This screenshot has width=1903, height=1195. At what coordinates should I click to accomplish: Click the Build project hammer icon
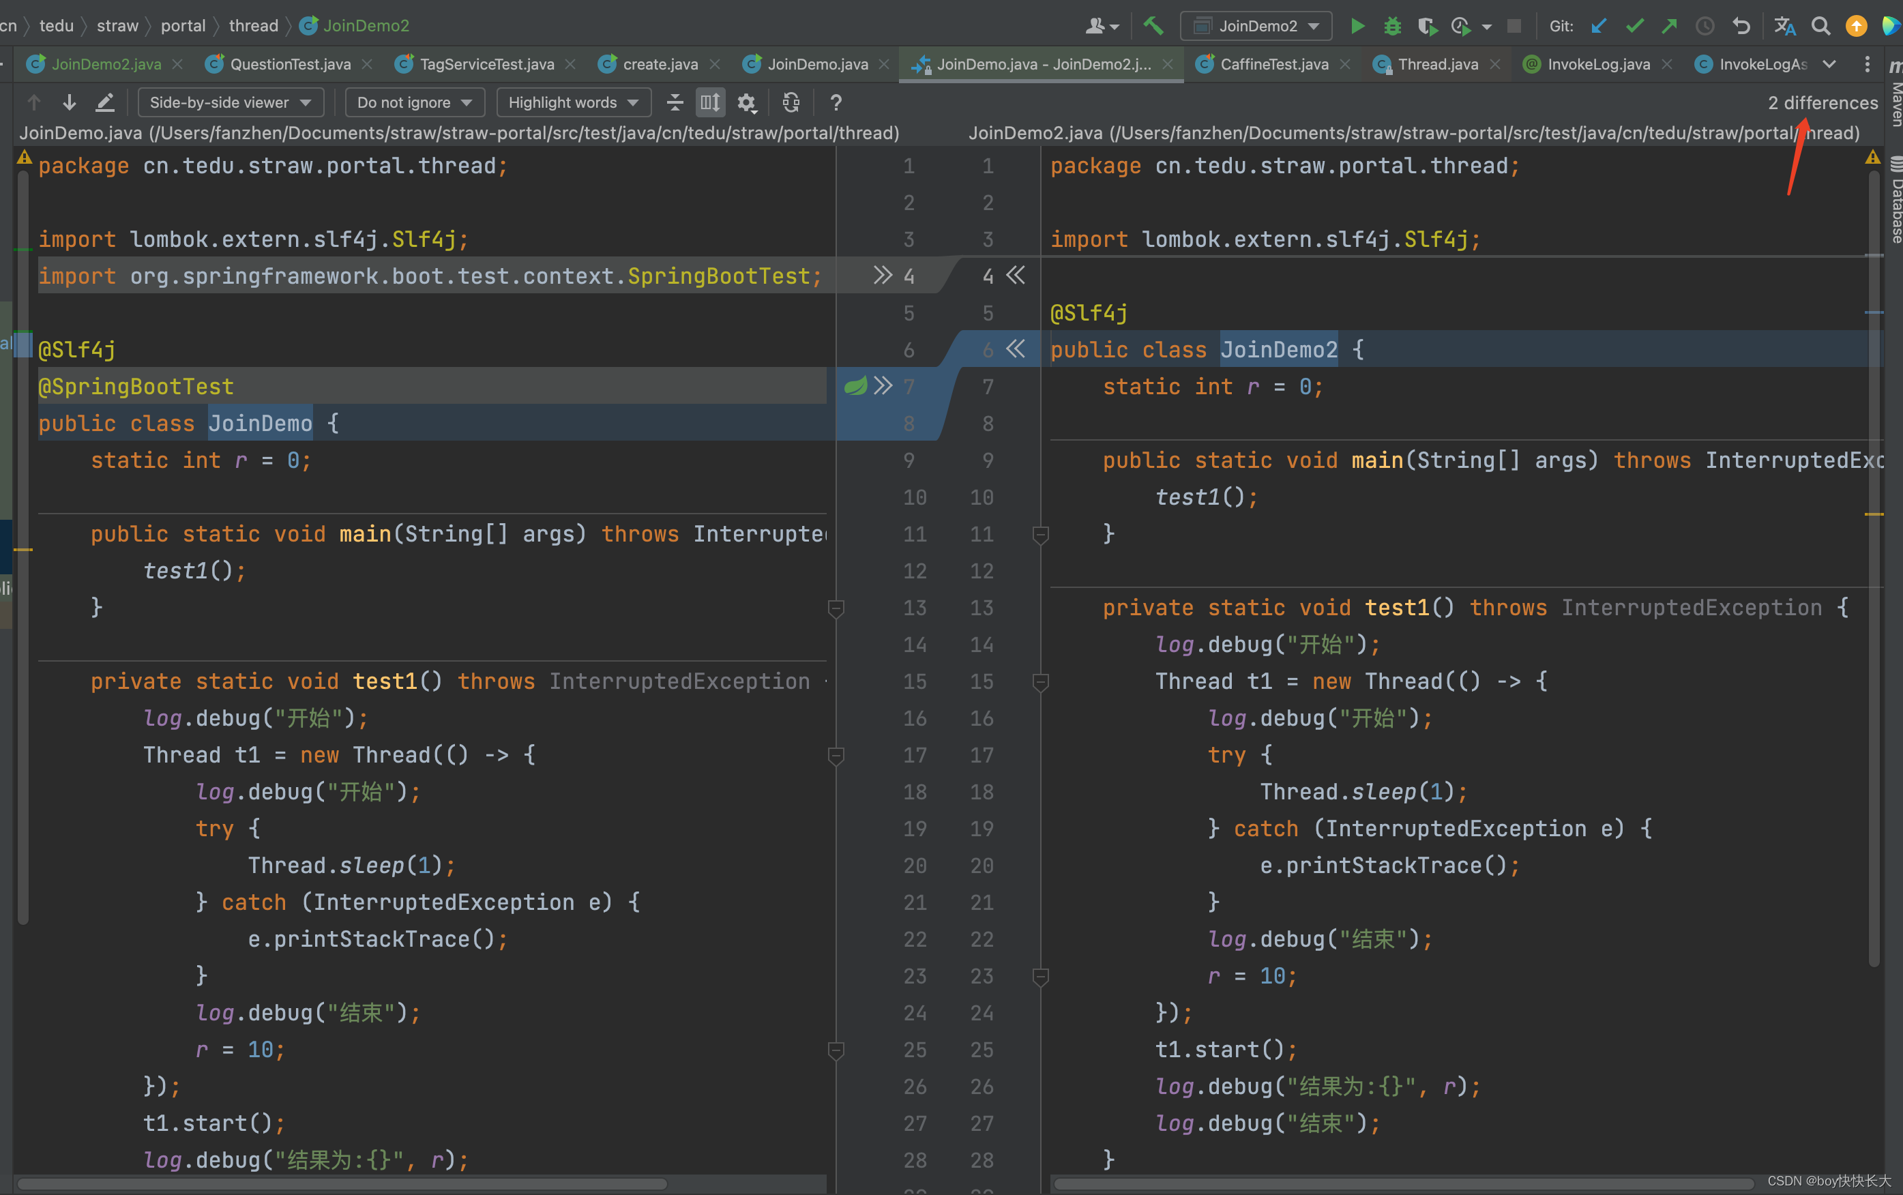(1153, 26)
